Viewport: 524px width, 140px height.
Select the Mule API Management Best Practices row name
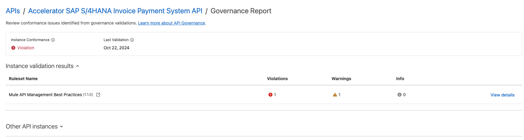point(45,95)
